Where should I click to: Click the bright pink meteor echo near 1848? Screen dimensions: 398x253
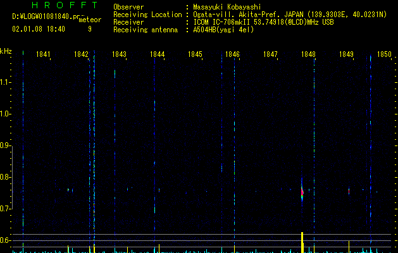[x=302, y=192]
